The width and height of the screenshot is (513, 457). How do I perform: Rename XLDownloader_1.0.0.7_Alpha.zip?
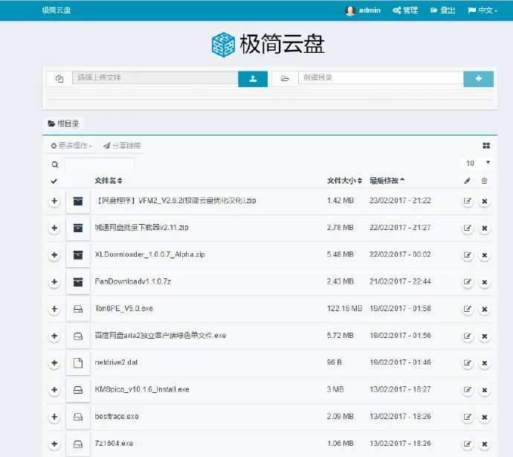(x=467, y=255)
